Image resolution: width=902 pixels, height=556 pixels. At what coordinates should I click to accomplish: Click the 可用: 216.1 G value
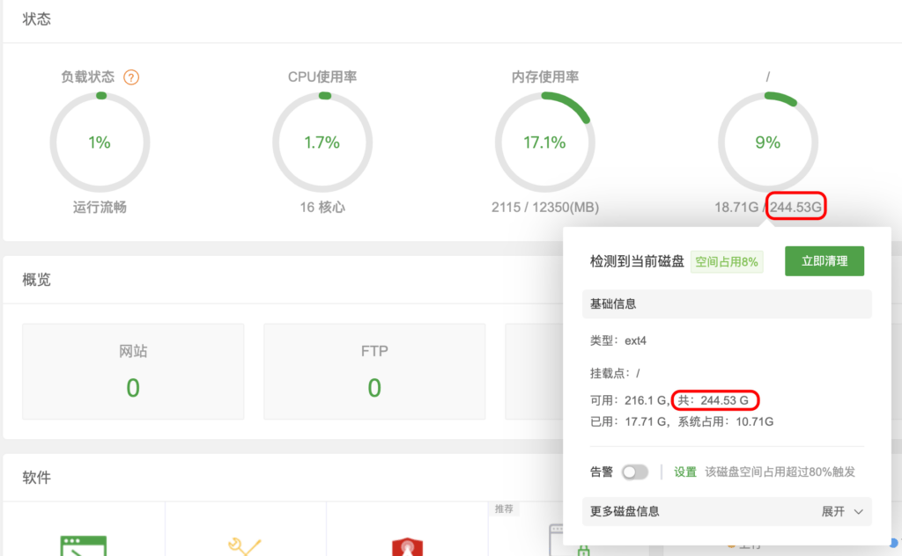630,400
